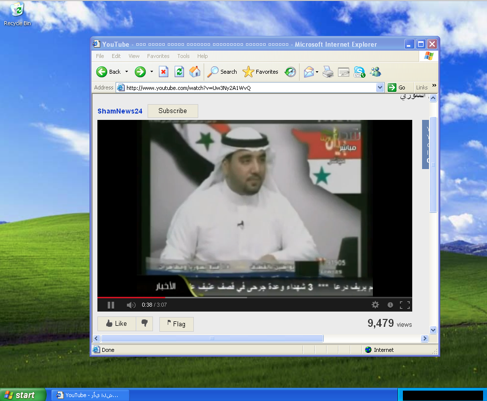Pause the YouTube video
Screen dimensions: 487x401
point(111,305)
